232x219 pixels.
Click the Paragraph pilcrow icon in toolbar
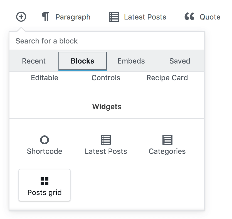[45, 17]
